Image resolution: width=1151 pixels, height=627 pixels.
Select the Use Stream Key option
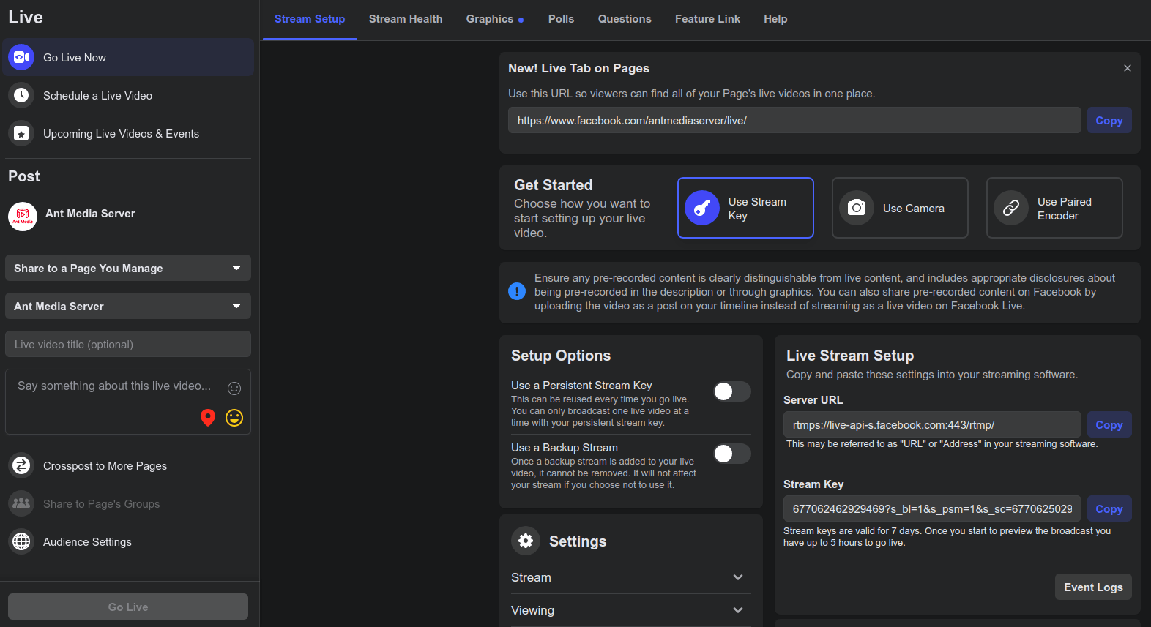745,208
